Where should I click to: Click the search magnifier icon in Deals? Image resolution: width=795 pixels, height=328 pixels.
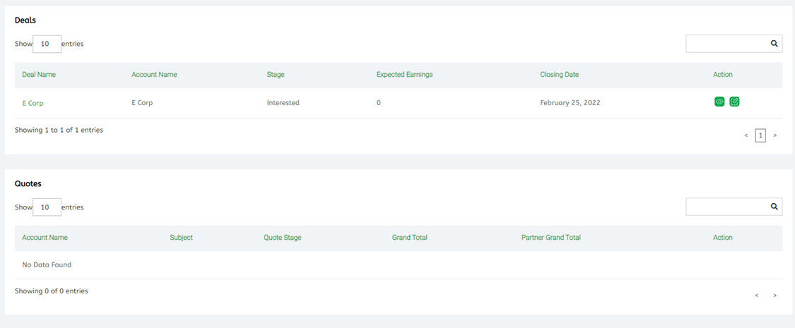coord(774,44)
